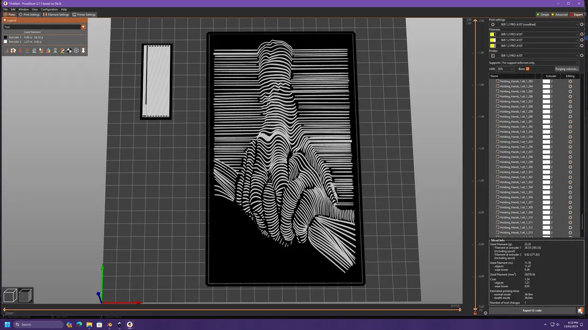Image resolution: width=588 pixels, height=330 pixels.
Task: Click Export to SD card icon
Action: [x=580, y=310]
